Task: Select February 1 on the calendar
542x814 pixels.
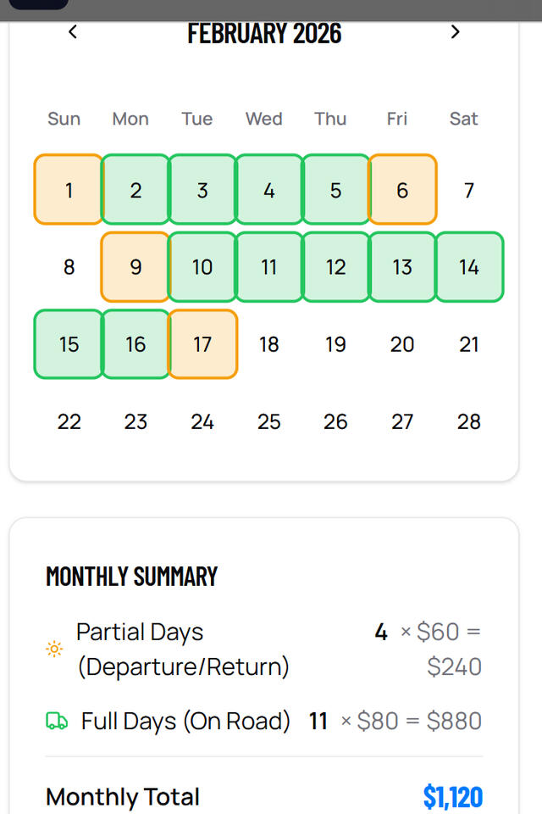Action: 69,190
